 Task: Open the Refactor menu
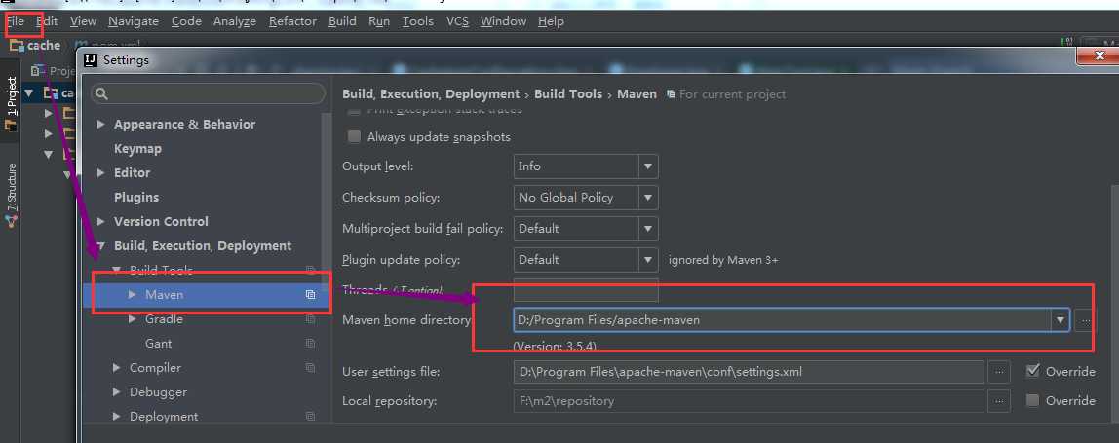(x=292, y=21)
